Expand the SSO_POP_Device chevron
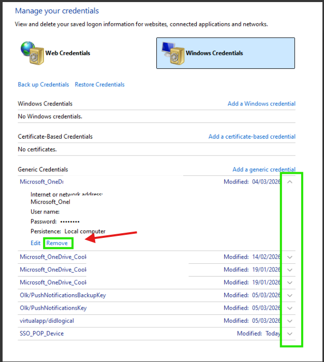 290,334
